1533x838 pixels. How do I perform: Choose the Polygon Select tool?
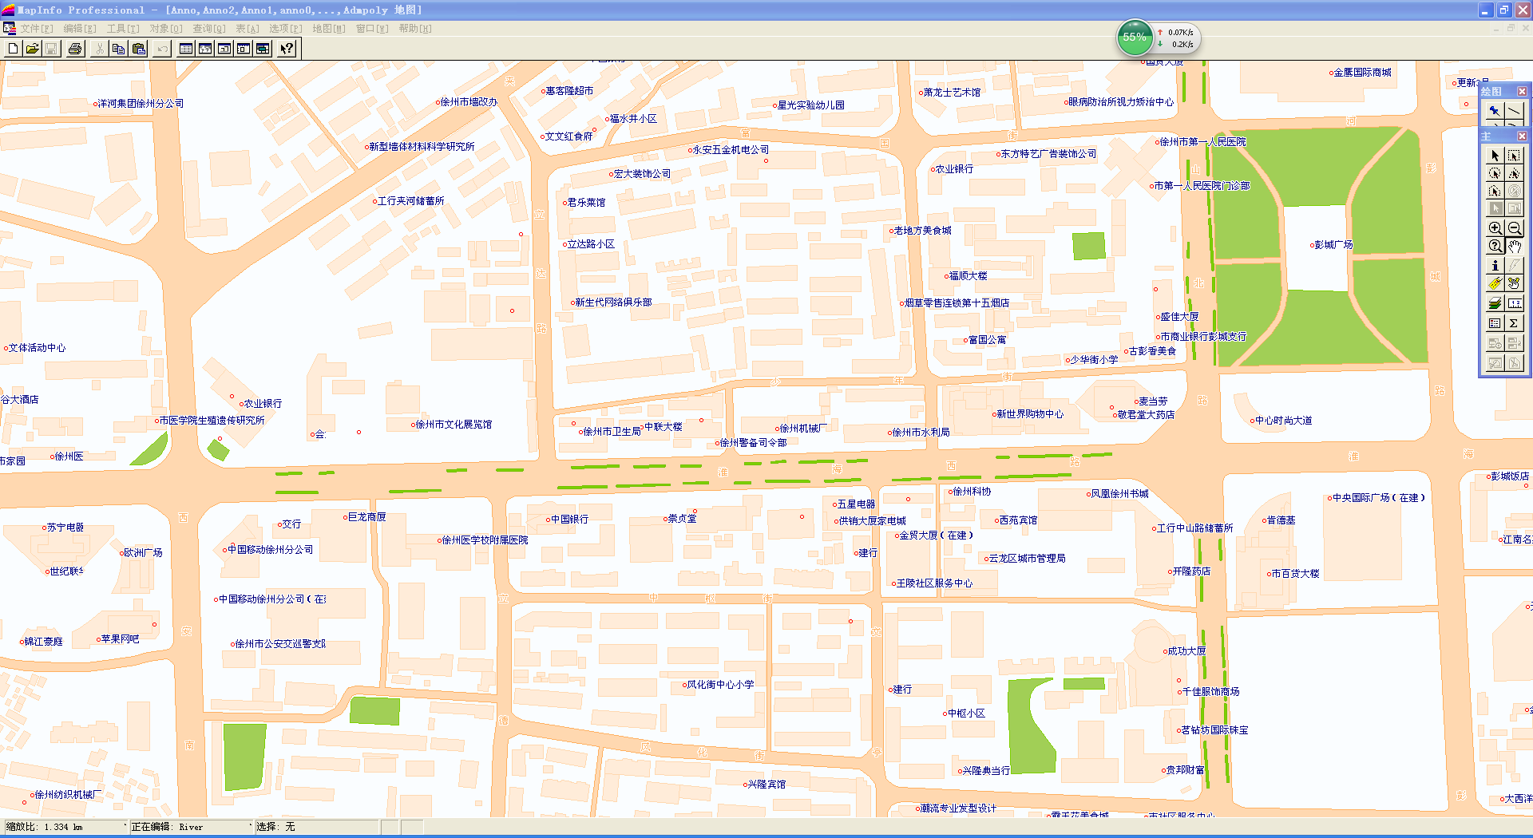[x=1514, y=173]
